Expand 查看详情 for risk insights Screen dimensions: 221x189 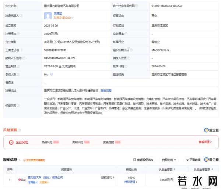pyautogui.click(x=206, y=142)
